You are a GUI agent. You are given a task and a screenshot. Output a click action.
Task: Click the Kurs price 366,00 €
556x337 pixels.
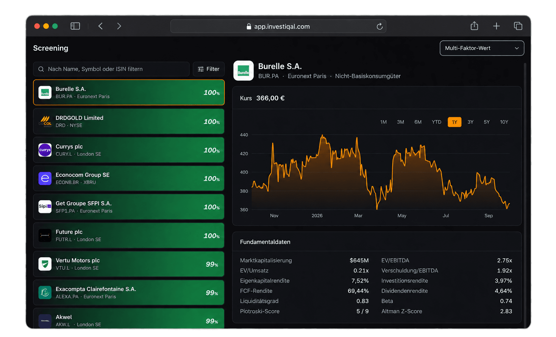point(270,98)
